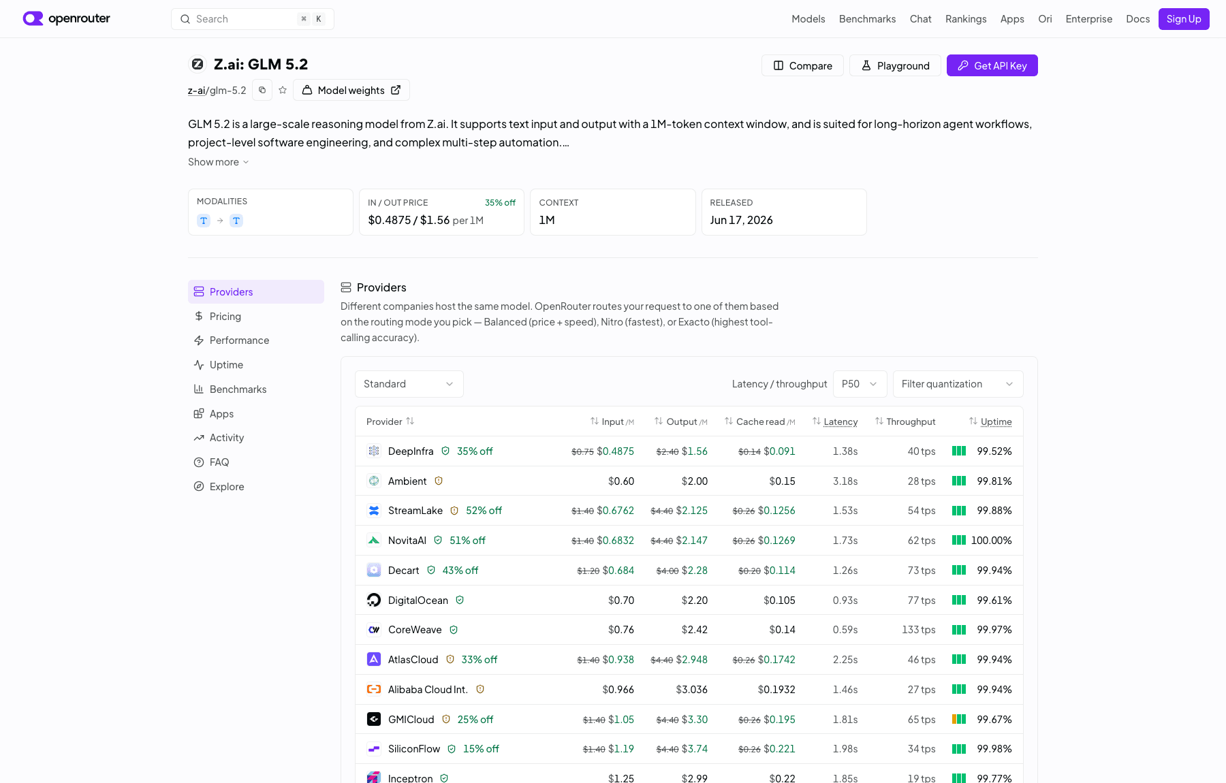The image size is (1226, 783).
Task: Open the Playground button
Action: pos(895,65)
